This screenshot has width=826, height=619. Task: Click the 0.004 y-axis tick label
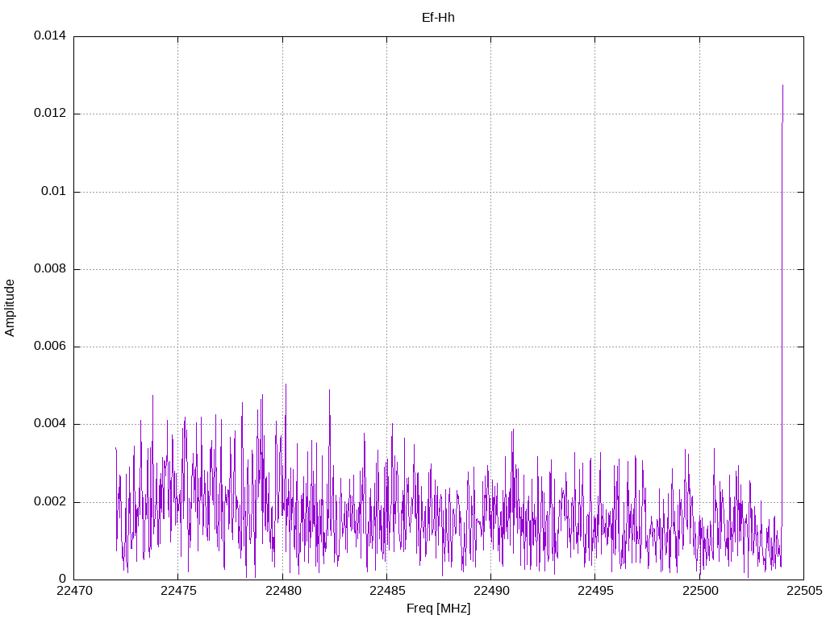[x=49, y=424]
